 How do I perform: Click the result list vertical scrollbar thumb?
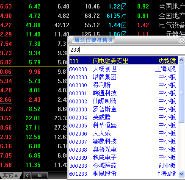181,93
